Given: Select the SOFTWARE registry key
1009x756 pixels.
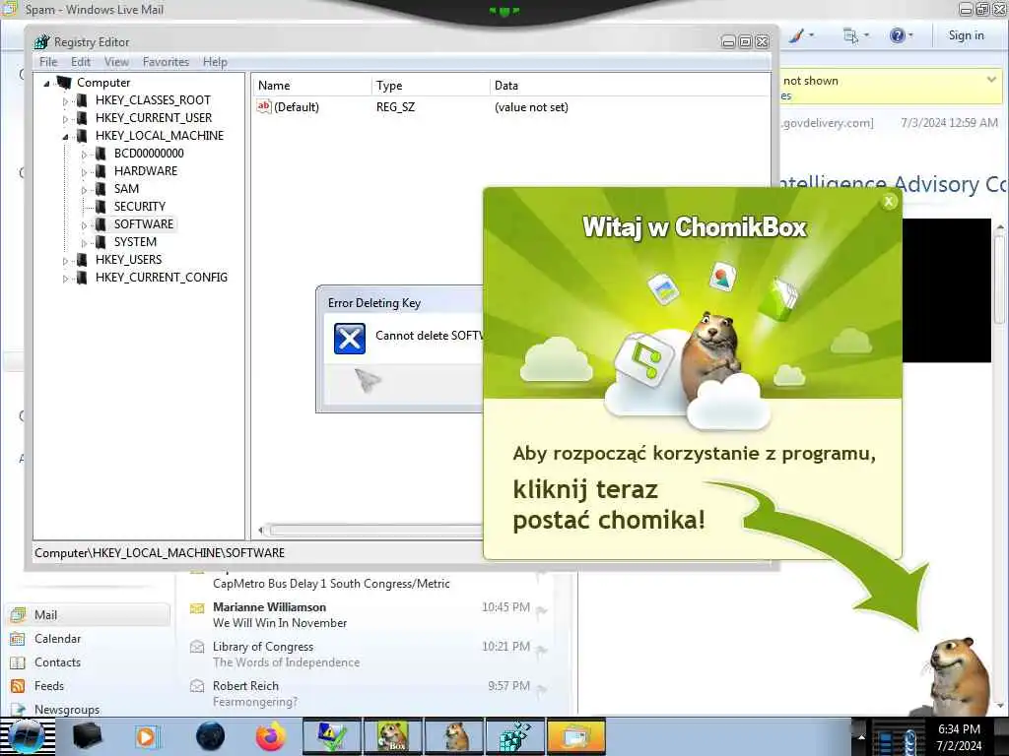Looking at the screenshot, I should click(x=144, y=223).
